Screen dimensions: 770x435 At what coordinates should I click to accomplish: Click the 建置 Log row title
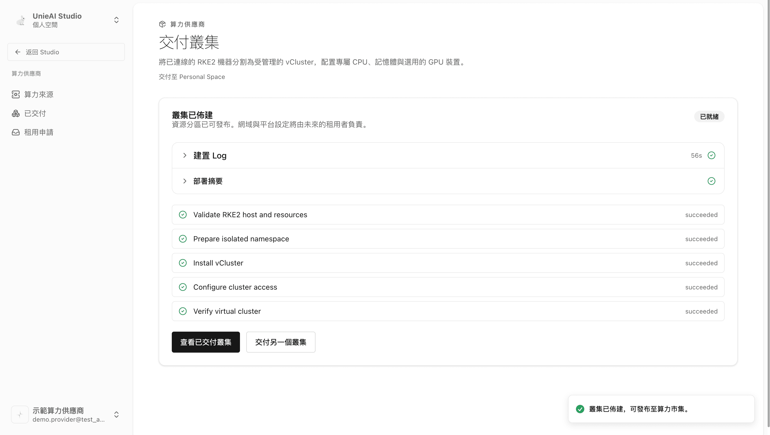point(210,156)
